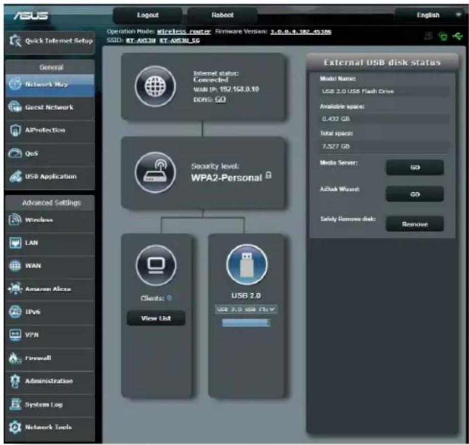469x445 pixels.
Task: Go to Guest Network menu label
Action: pyautogui.click(x=49, y=107)
